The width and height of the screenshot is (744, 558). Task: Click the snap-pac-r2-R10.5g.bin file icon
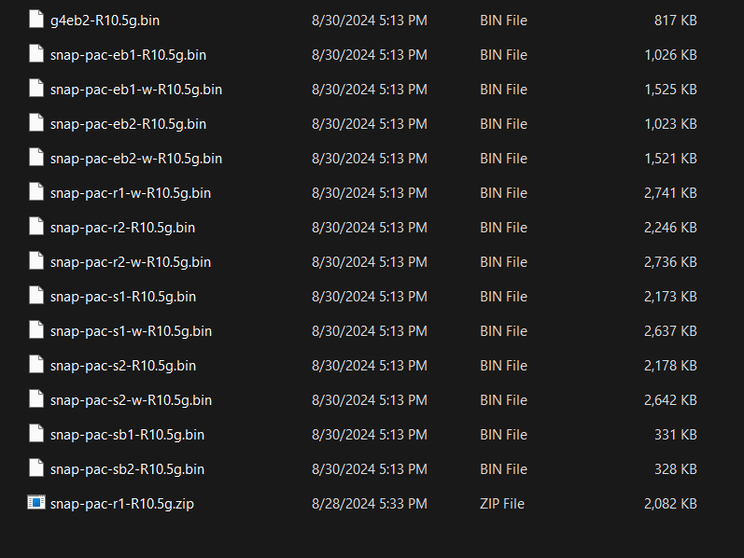click(x=36, y=227)
